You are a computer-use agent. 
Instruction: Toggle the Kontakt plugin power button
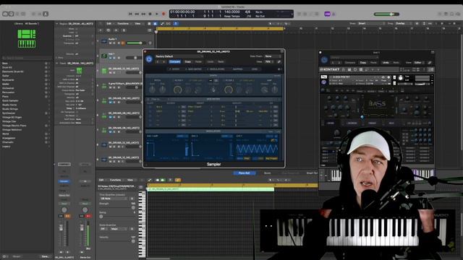[x=324, y=60]
